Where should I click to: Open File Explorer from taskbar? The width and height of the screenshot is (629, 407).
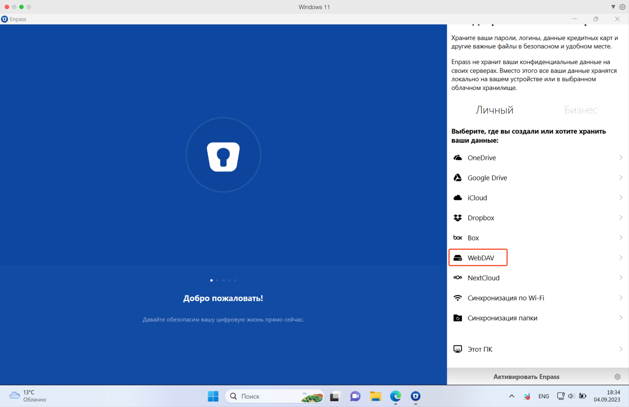(375, 396)
